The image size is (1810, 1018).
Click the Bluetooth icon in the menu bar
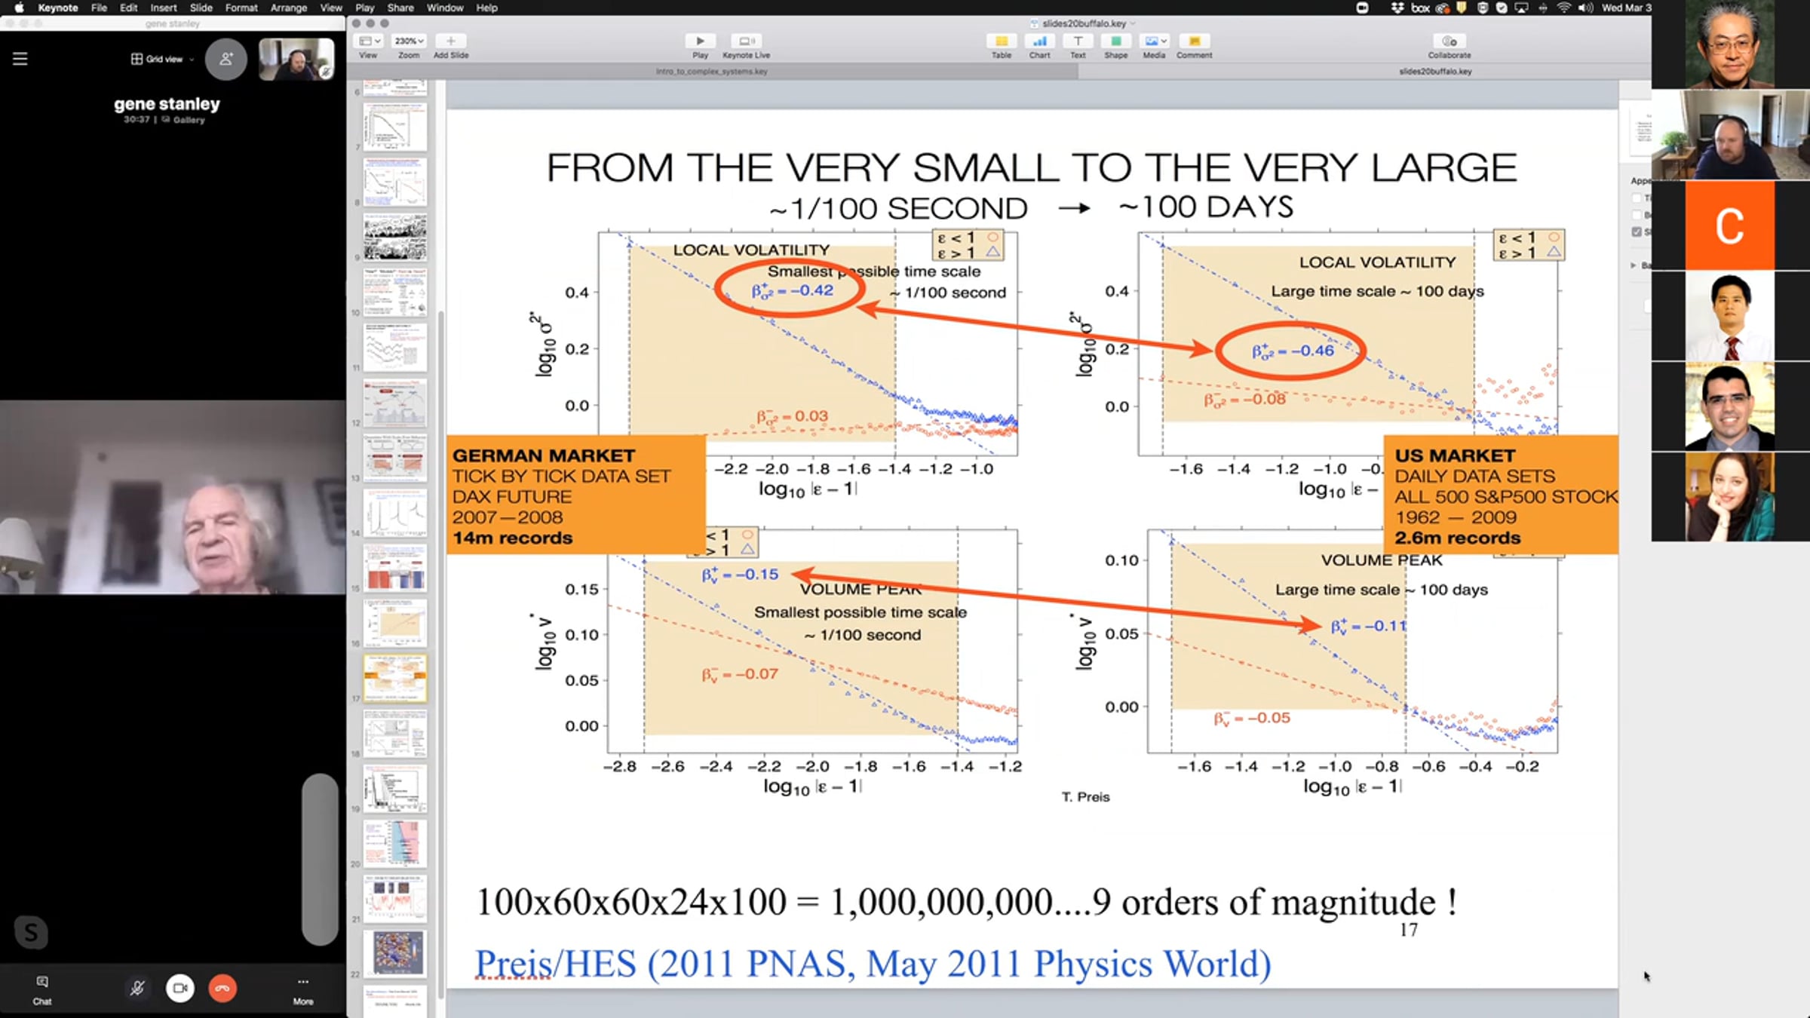click(x=1542, y=8)
